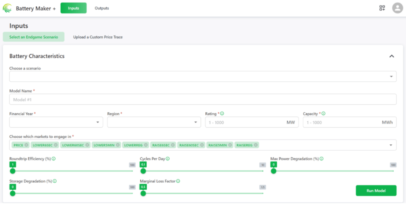Collapse the Battery Characteristics section
The image size is (406, 206).
pos(391,56)
